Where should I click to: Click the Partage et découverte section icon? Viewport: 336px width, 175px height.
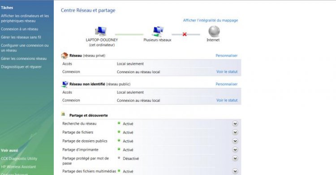(x=63, y=114)
